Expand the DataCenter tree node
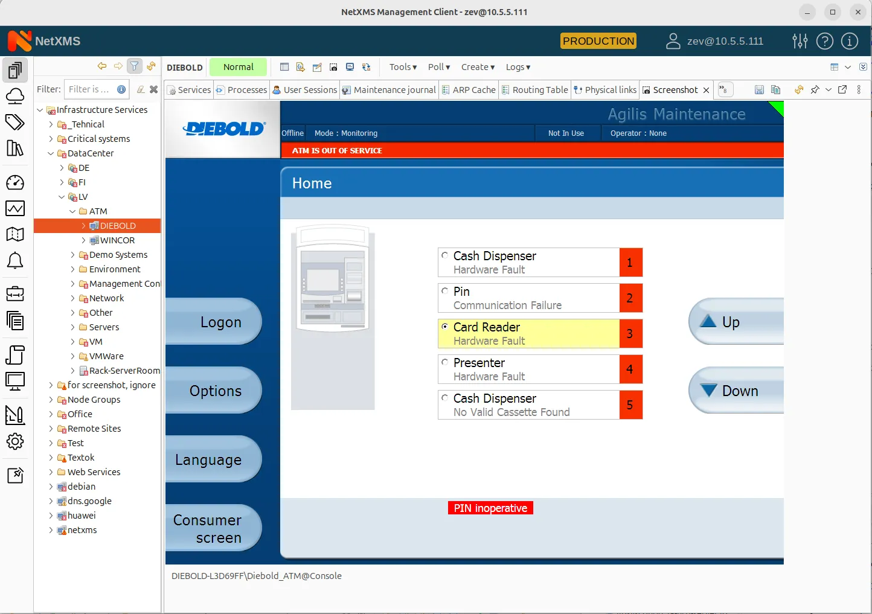This screenshot has width=872, height=614. point(51,153)
